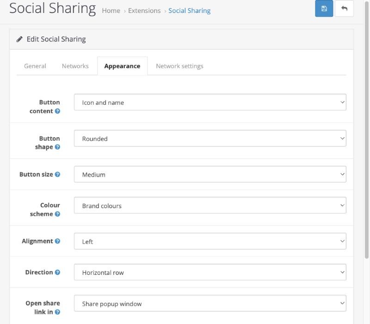Click the help icon beside Alignment
This screenshot has width=370, height=324.
tap(57, 241)
